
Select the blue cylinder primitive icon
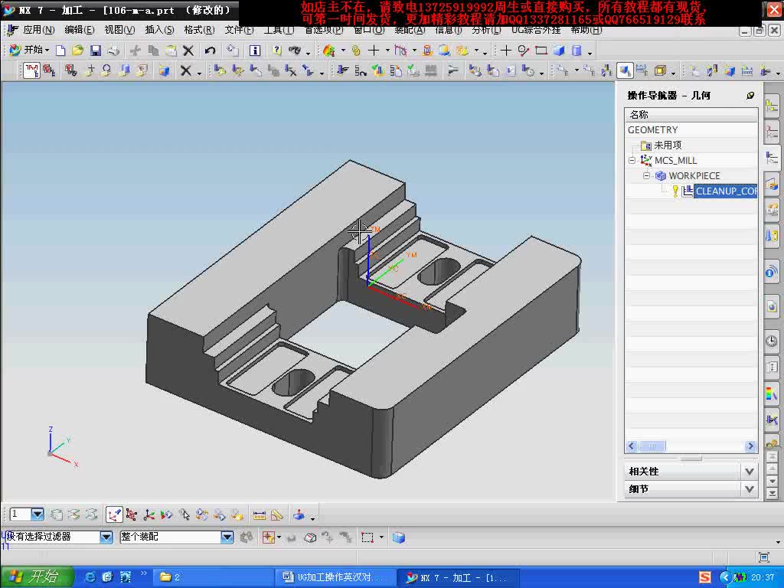click(x=577, y=51)
